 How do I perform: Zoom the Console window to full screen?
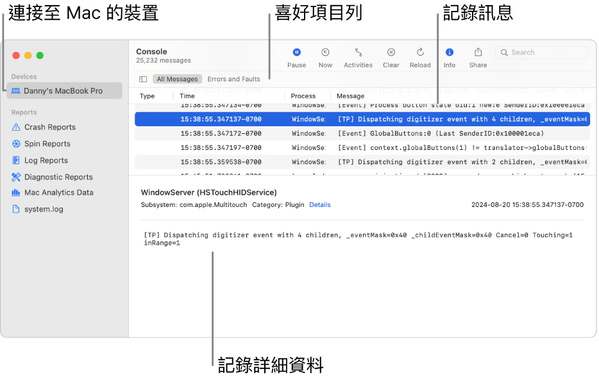[40, 56]
